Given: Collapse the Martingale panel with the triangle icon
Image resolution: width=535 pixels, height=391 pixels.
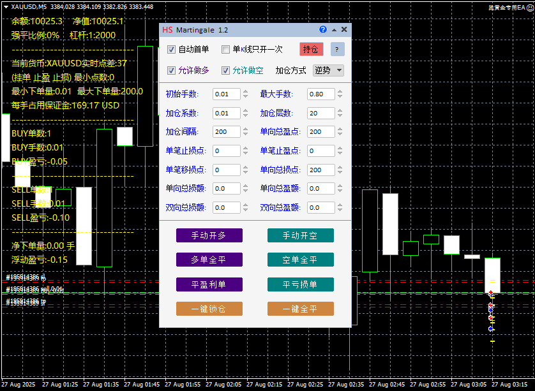Looking at the screenshot, I should point(334,30).
